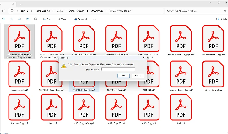Screen dimensions: 228x134
Task: Confirm the password with OK
Action: (x=123, y=76)
